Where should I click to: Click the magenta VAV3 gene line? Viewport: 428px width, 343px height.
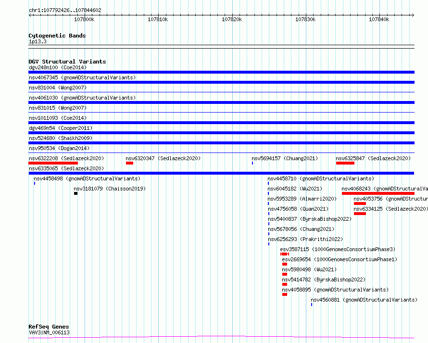click(x=221, y=337)
